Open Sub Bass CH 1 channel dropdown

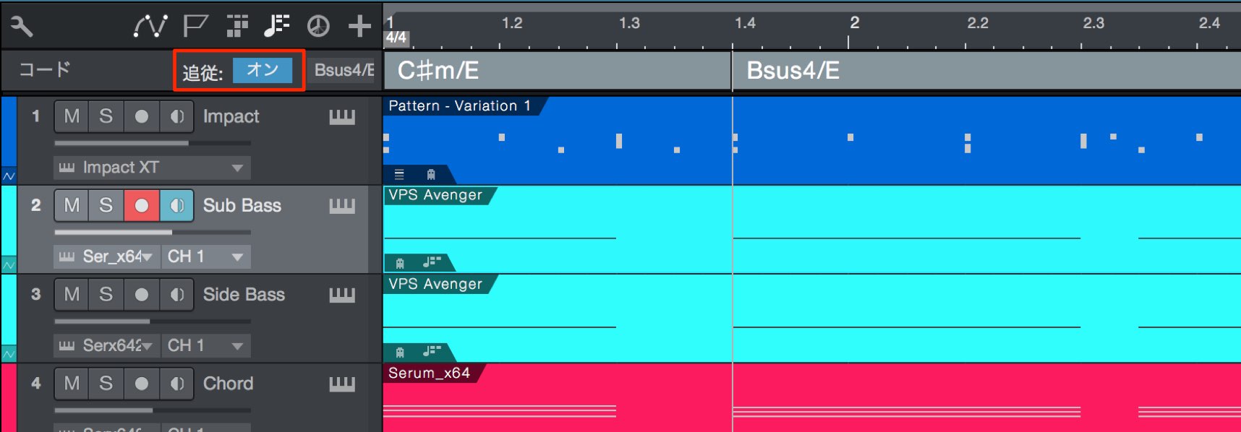[x=205, y=256]
